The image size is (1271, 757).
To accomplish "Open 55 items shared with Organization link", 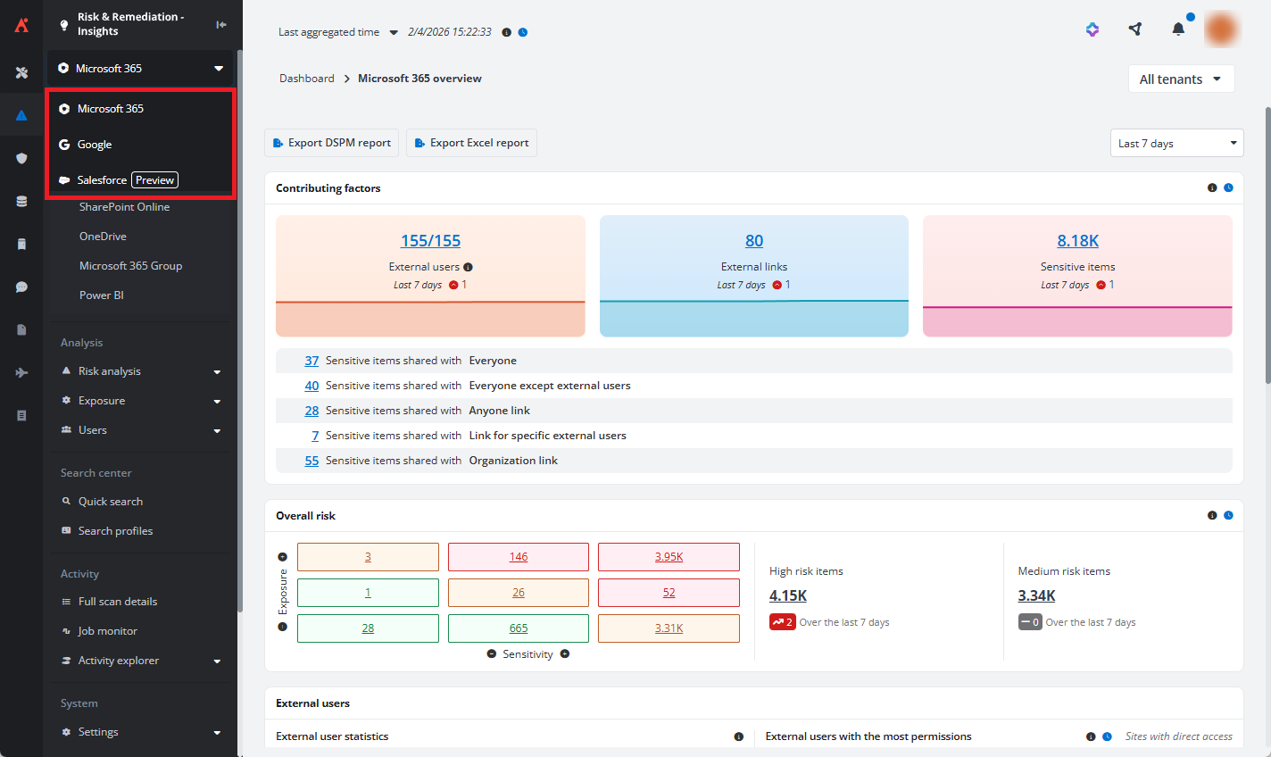I will [x=312, y=461].
